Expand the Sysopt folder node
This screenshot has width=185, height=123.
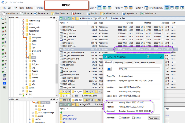click(x=23, y=88)
